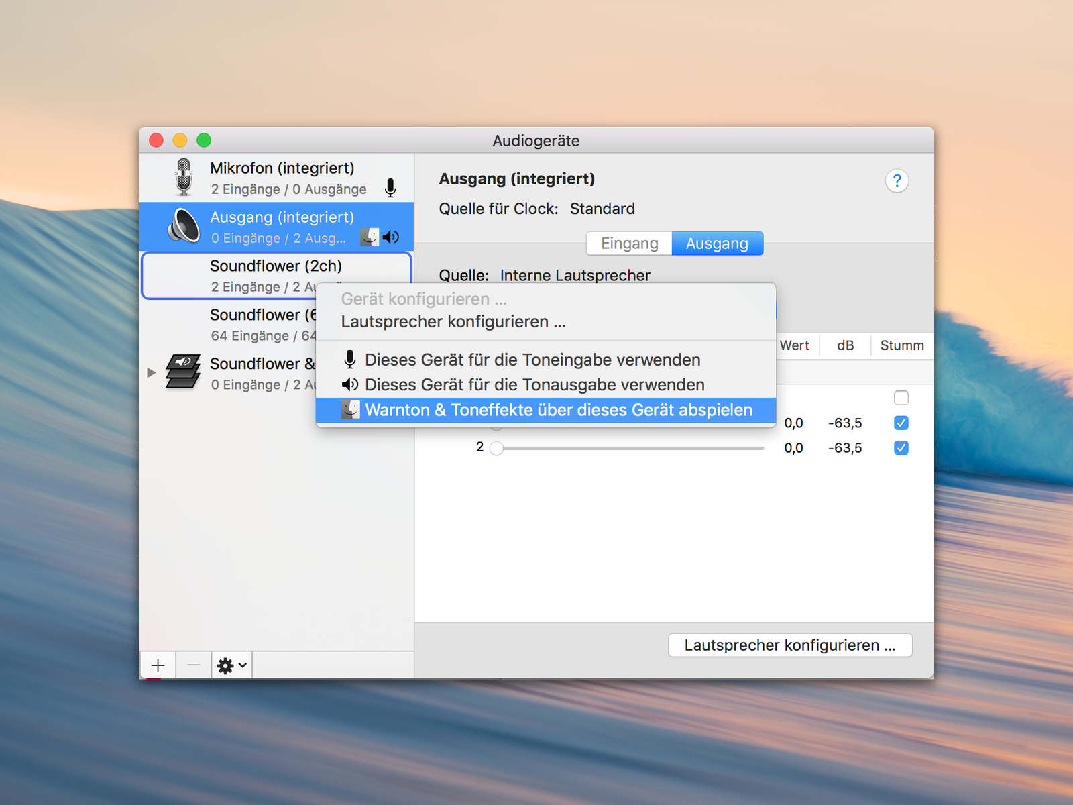Add a new audio device with plus button
Viewport: 1073px width, 805px height.
click(158, 665)
